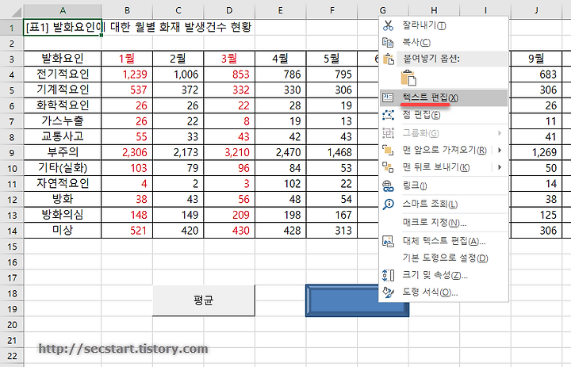The width and height of the screenshot is (571, 367).
Task: Click the 부주의 cell
Action: coord(63,152)
